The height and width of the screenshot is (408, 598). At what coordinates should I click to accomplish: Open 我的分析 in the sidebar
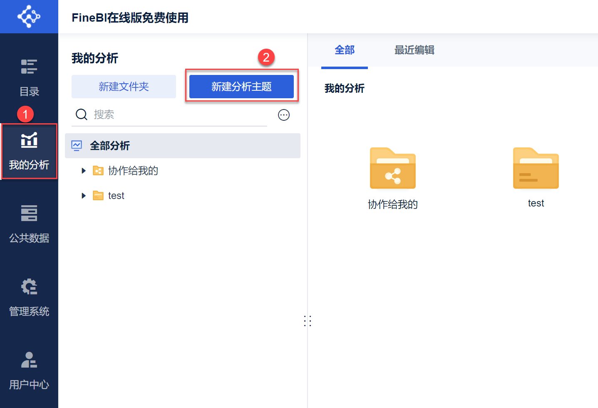click(x=29, y=152)
